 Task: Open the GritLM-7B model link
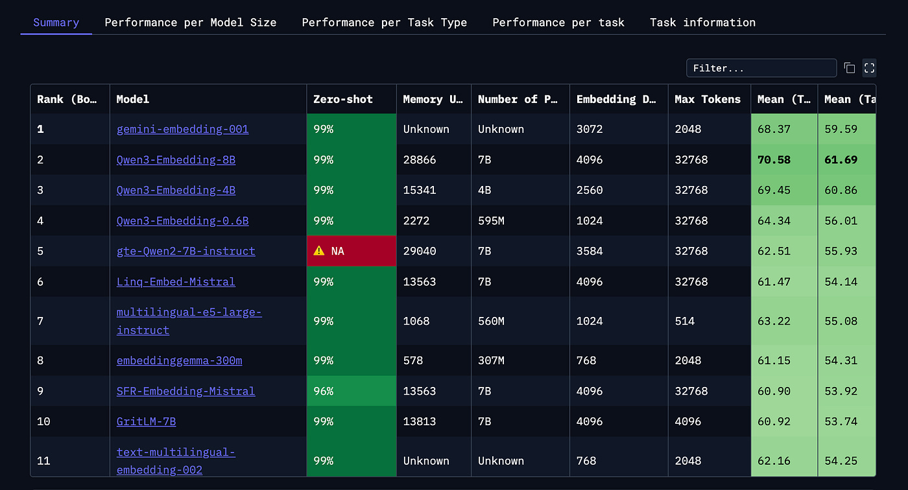(147, 421)
